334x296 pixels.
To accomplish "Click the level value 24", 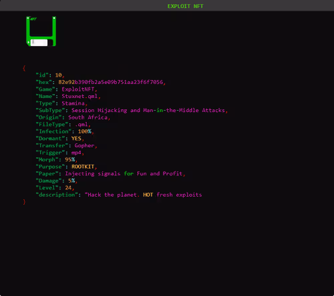I will click(68, 188).
